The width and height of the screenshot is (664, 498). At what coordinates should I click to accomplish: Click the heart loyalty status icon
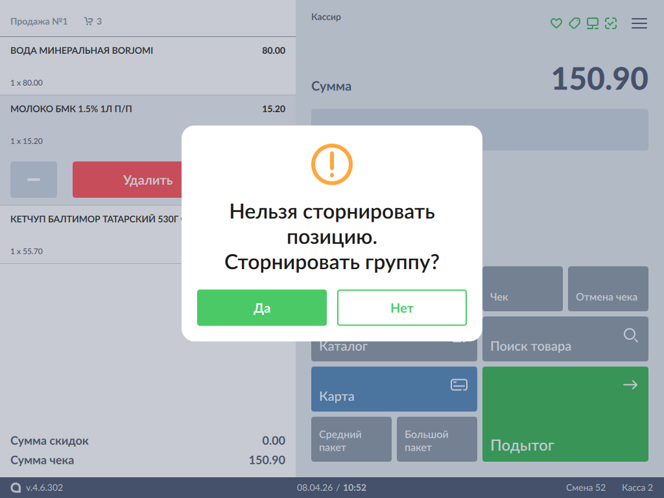(556, 23)
